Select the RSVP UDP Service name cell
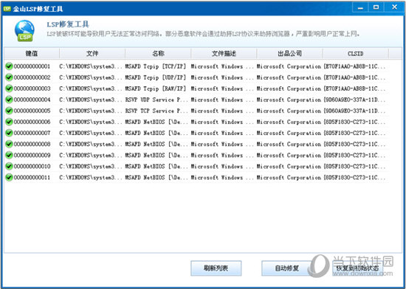This screenshot has height=289, width=406. click(156, 100)
